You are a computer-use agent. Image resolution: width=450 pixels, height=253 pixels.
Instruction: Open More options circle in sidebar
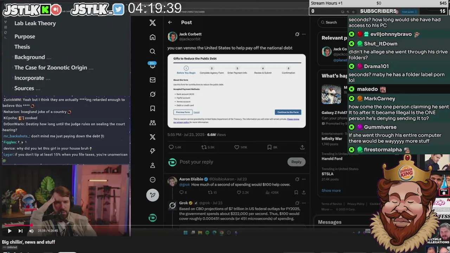[x=153, y=180]
